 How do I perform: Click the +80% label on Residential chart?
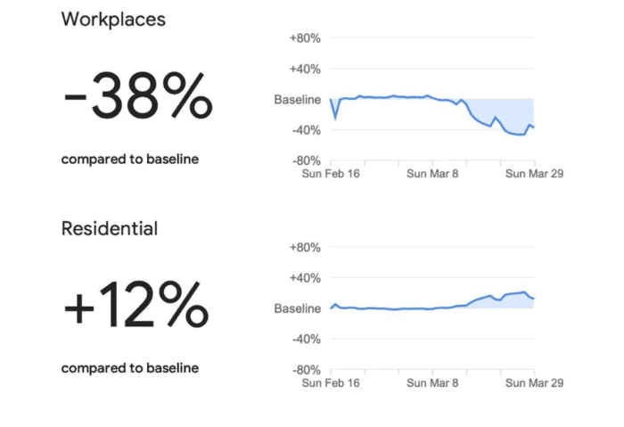point(305,247)
